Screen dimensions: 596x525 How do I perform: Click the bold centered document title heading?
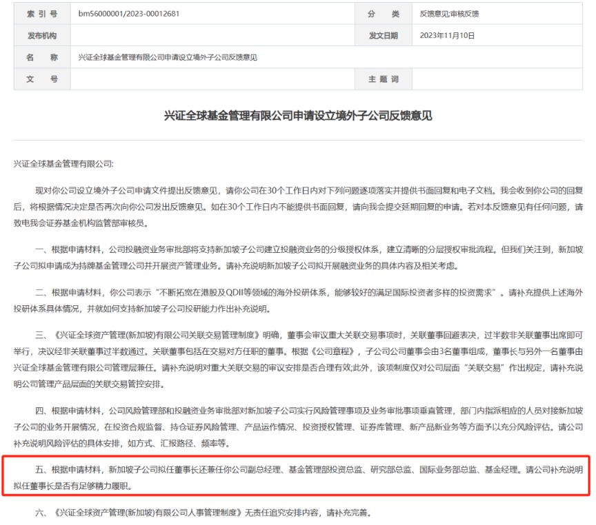point(298,115)
